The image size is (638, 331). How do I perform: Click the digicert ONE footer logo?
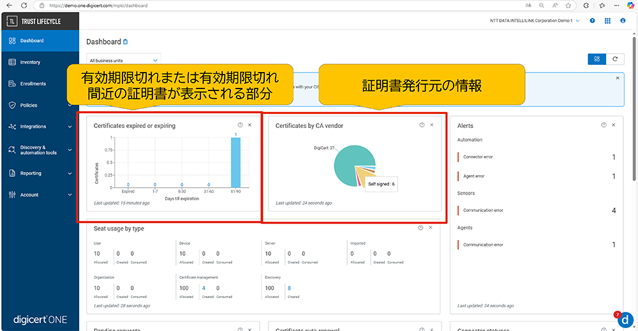(40, 320)
